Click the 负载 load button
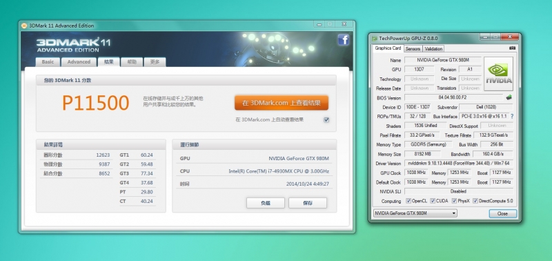Image resolution: width=552 pixels, height=261 pixels. [x=266, y=203]
